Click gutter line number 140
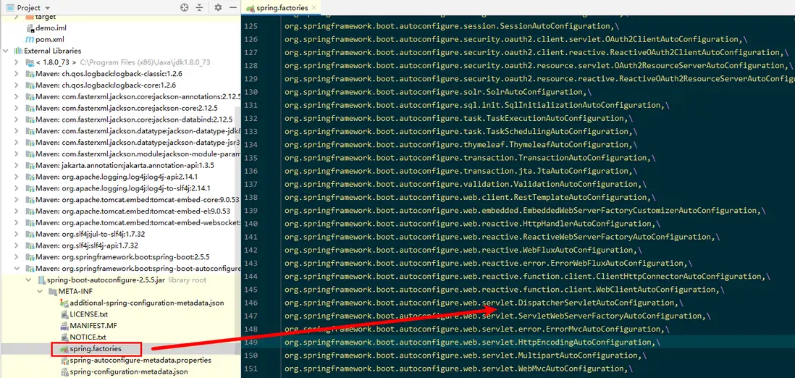The width and height of the screenshot is (795, 378). pos(251,224)
